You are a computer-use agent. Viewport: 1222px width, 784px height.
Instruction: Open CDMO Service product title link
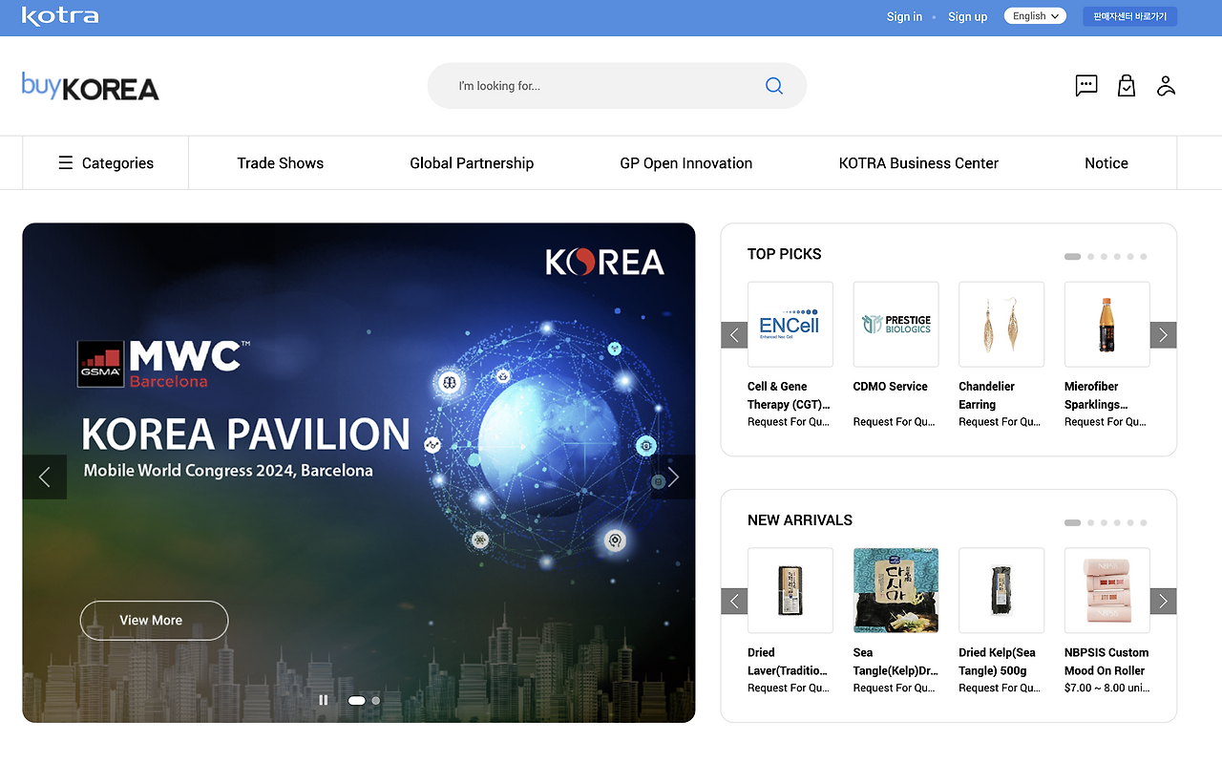click(891, 387)
